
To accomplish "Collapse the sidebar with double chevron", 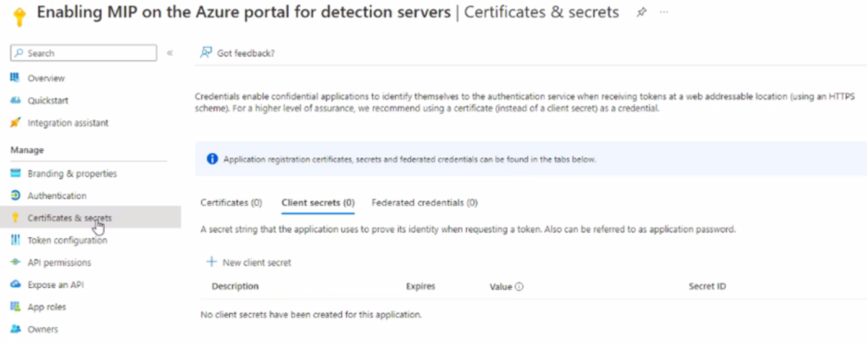I will 170,53.
